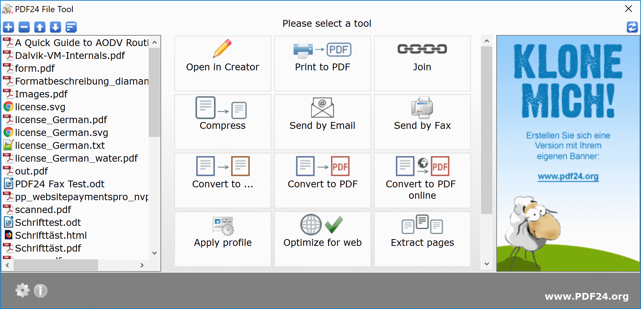641x309 pixels.
Task: Click the info icon in bottom bar
Action: pos(41,290)
